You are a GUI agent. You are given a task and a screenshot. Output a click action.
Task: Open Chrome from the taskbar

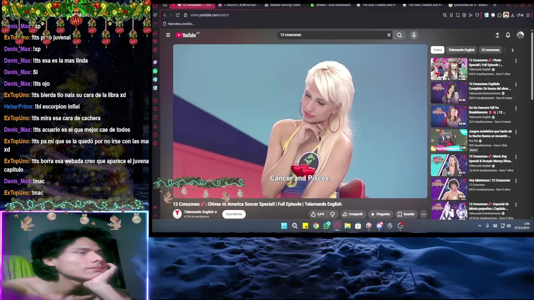click(316, 226)
